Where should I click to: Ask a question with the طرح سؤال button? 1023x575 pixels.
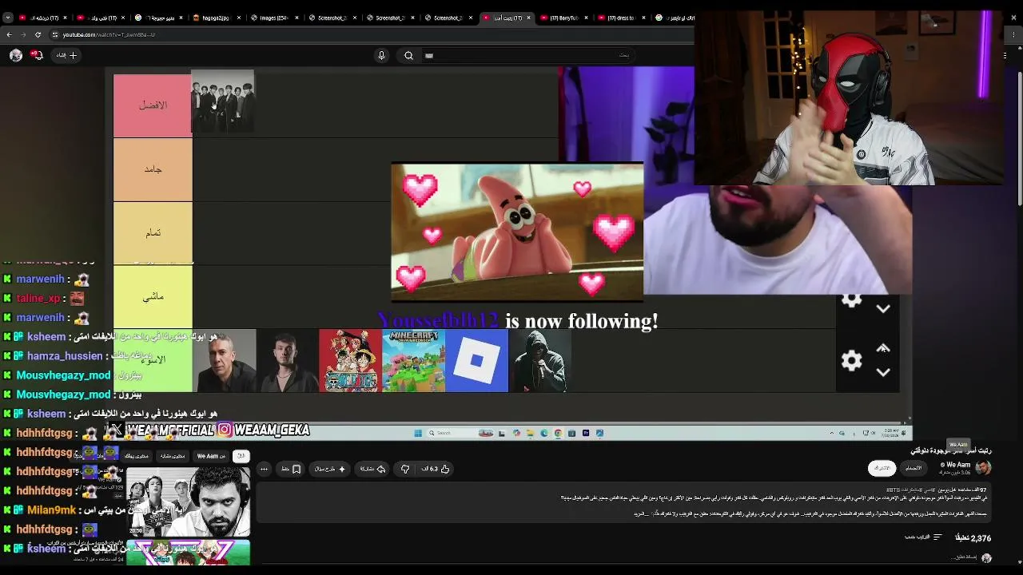(328, 469)
